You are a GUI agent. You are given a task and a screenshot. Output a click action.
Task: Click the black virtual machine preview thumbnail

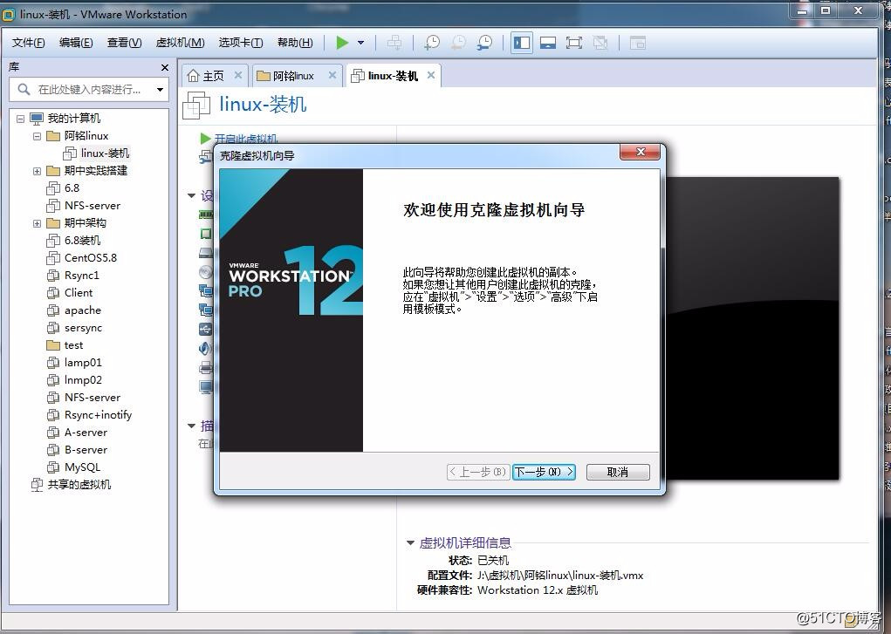tap(752, 329)
